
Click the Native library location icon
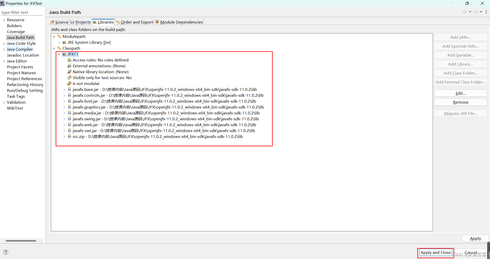pos(69,72)
